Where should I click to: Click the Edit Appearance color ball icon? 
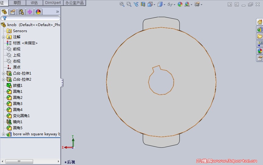tap(180, 4)
